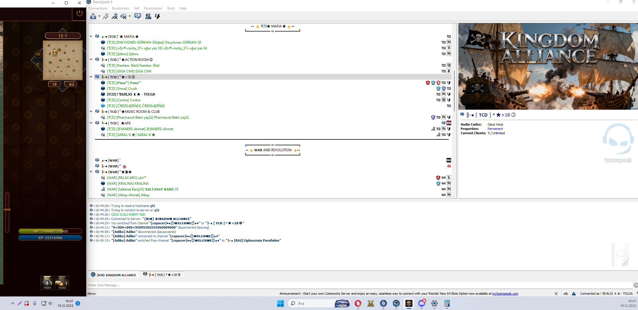Open the Permissions menu

(x=153, y=8)
